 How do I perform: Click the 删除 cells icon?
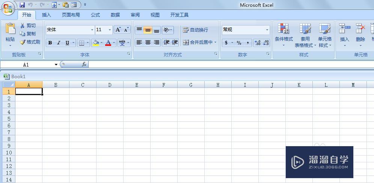[x=360, y=29]
